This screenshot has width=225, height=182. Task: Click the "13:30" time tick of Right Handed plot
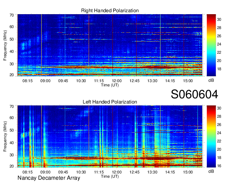click(x=152, y=81)
